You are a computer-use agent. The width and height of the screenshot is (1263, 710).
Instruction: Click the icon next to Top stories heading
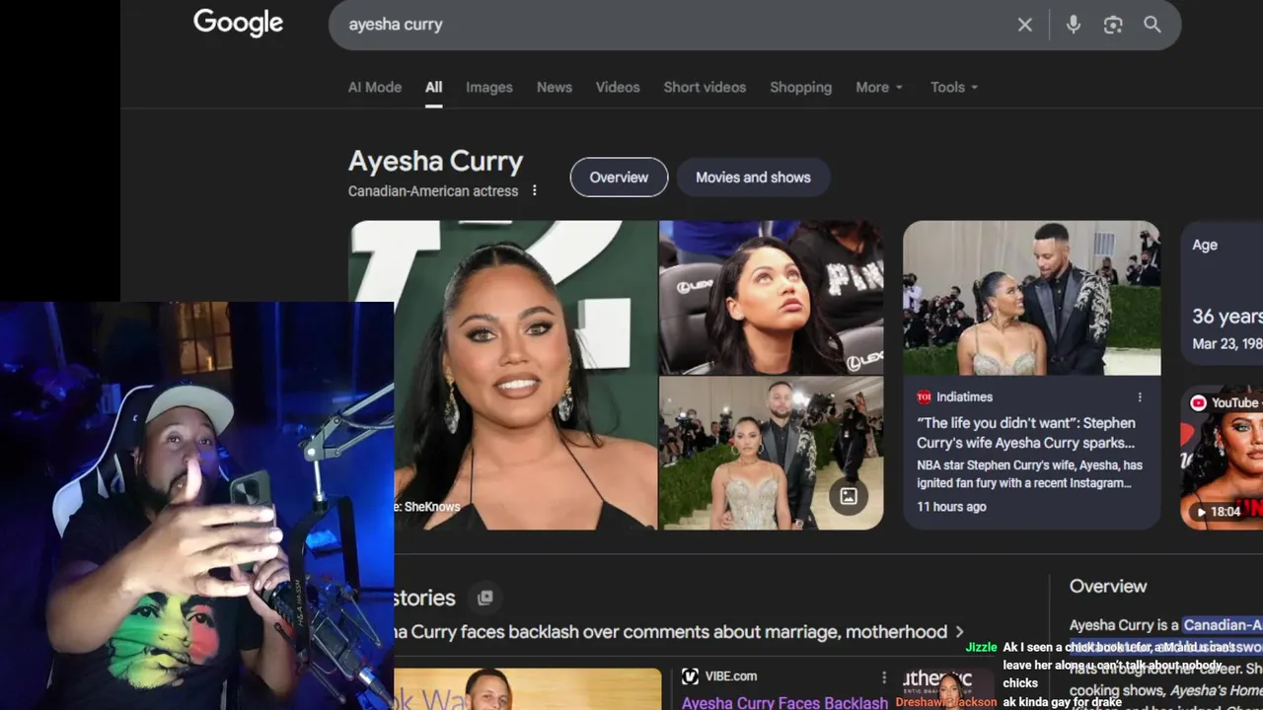coord(484,598)
